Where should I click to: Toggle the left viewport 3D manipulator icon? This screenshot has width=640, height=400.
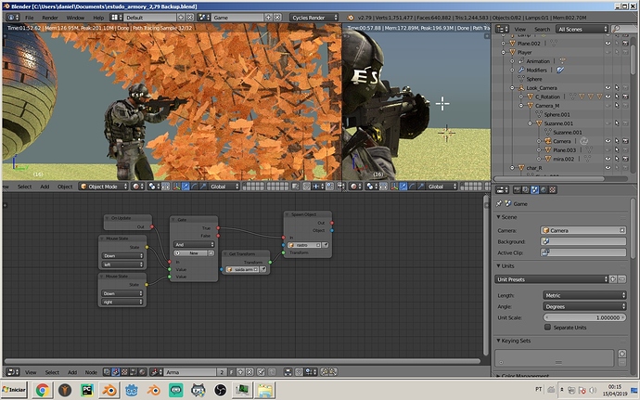pos(177,187)
